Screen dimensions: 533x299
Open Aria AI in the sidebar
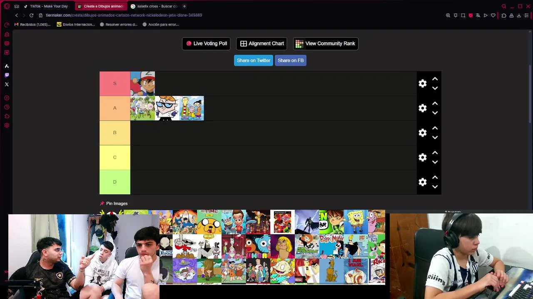(7, 66)
